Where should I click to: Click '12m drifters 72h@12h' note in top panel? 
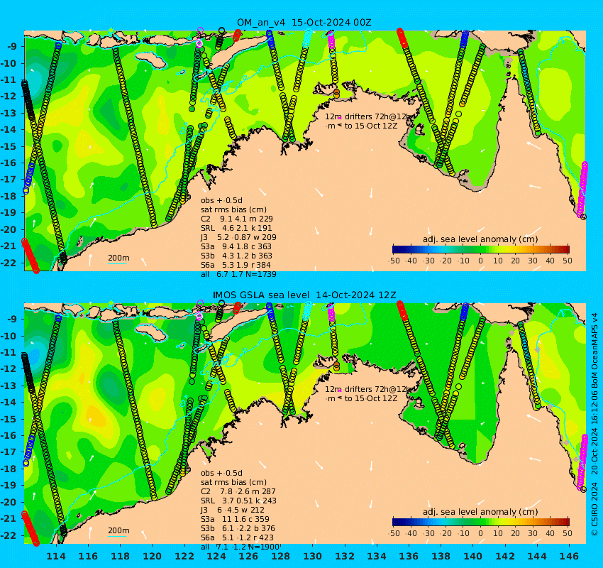click(x=368, y=116)
